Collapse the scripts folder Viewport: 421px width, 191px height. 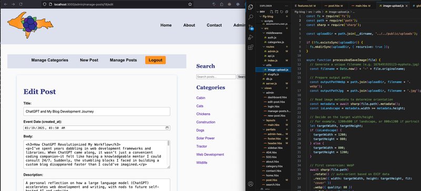coord(262,20)
